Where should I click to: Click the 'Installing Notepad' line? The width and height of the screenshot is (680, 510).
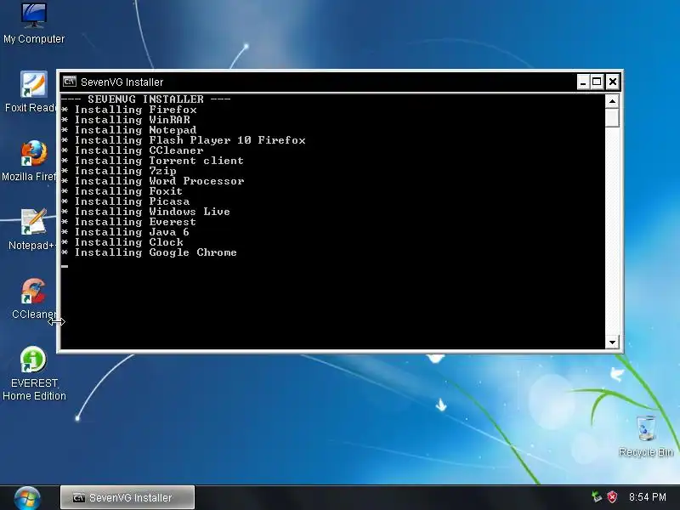click(x=129, y=130)
